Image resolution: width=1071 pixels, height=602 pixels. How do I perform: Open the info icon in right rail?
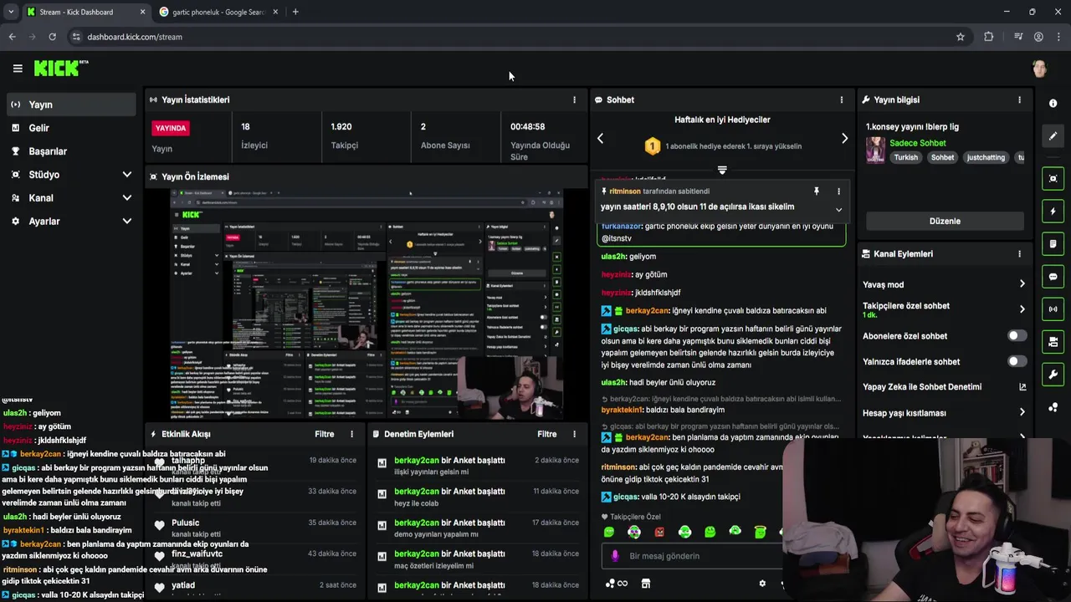1053,103
